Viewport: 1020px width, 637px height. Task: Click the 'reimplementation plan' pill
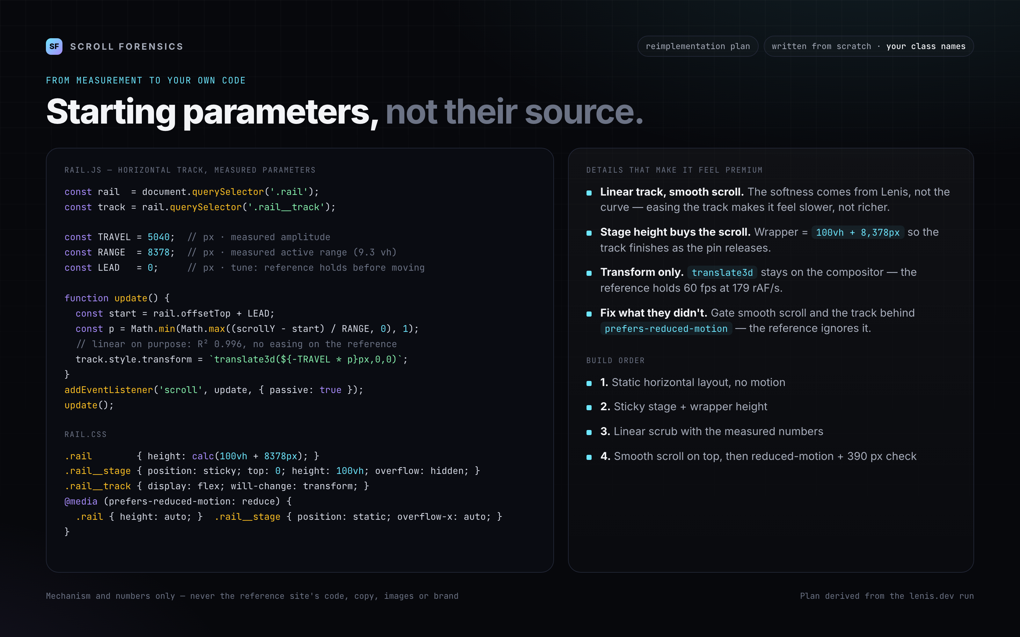(x=697, y=47)
